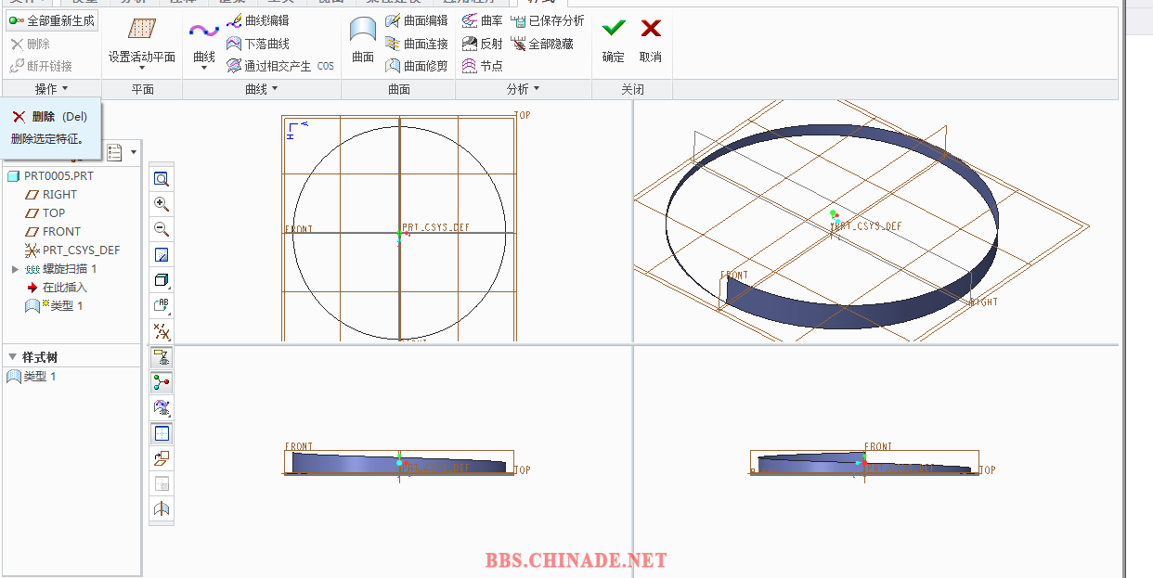
Task: Select the TOP datum plane in tree
Action: (x=45, y=212)
